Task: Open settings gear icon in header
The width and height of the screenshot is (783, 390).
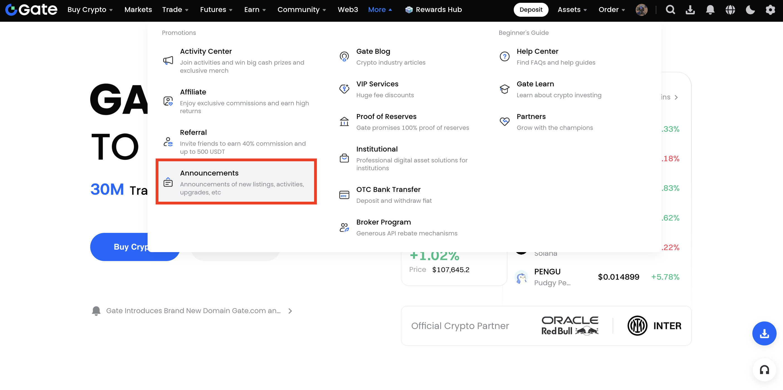Action: pos(770,10)
